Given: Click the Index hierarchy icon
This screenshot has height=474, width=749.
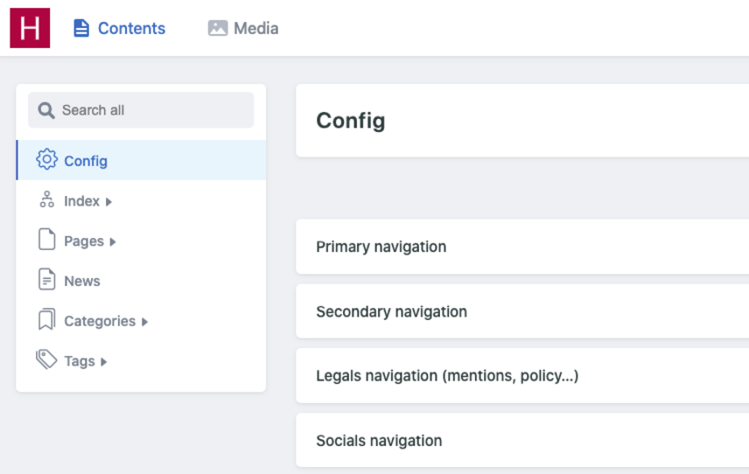Looking at the screenshot, I should point(46,200).
